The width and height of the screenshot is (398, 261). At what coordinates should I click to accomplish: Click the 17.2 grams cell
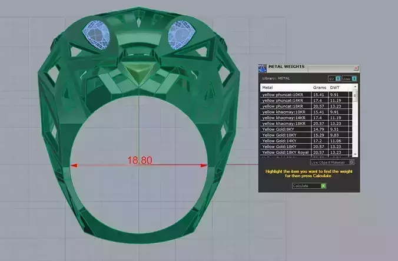(x=320, y=141)
